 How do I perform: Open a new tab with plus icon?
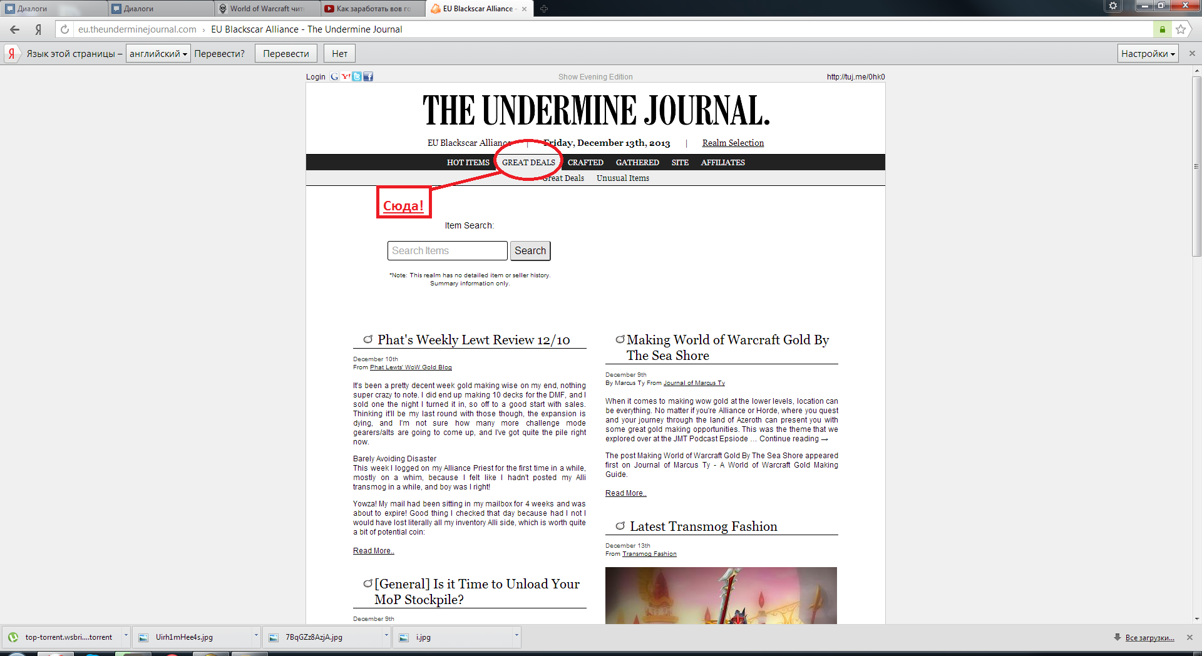click(x=543, y=9)
